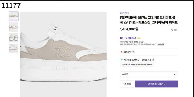Select the fourth top-view shoe thumbnail

point(14,48)
